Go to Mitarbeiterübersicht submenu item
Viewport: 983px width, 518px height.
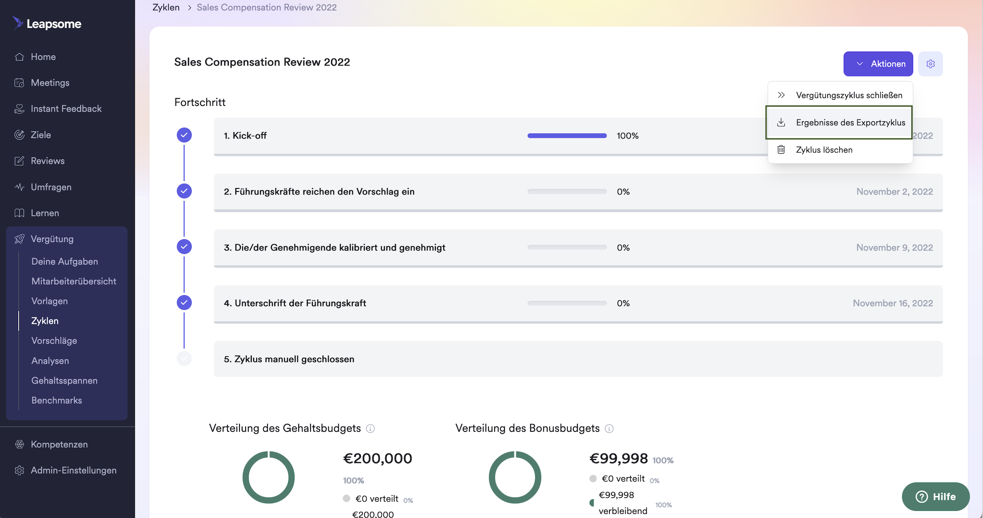pos(74,281)
